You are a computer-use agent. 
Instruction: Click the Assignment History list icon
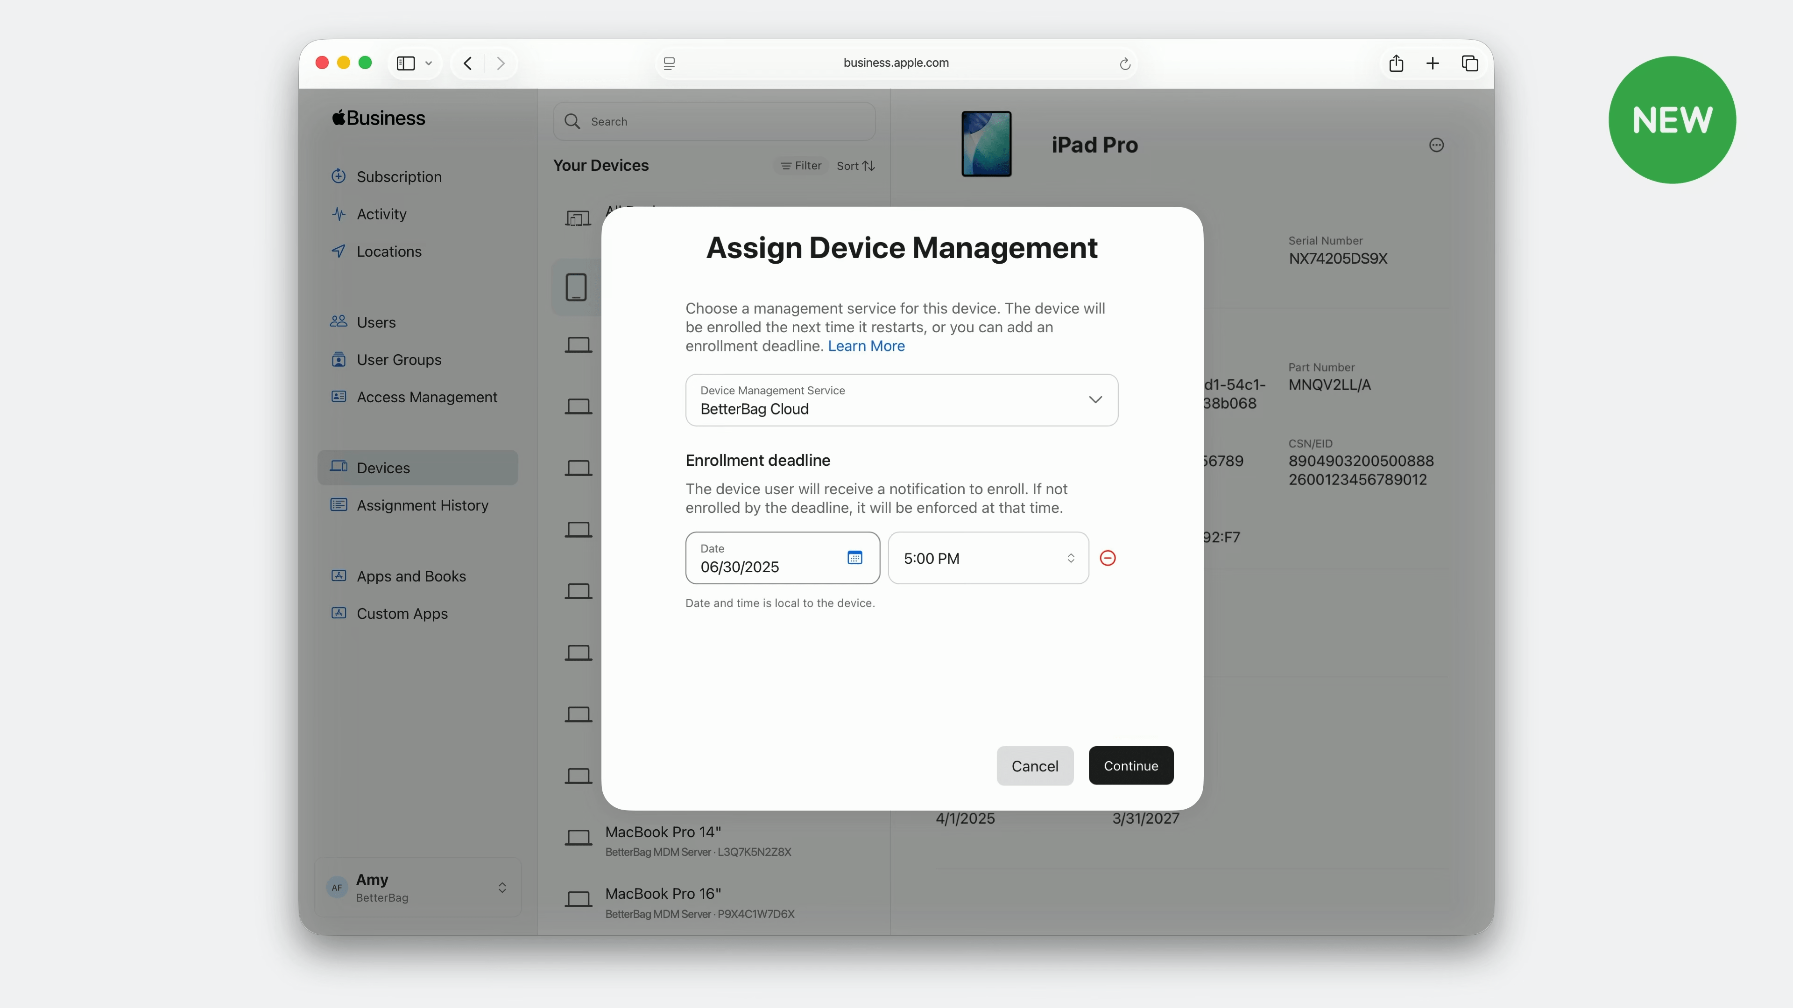338,505
